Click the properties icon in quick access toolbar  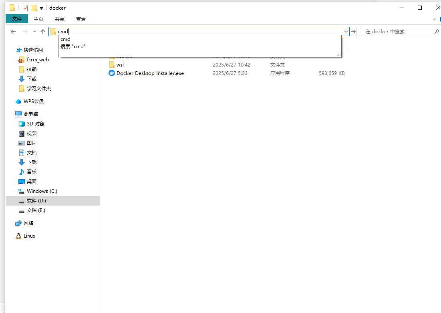(25, 8)
